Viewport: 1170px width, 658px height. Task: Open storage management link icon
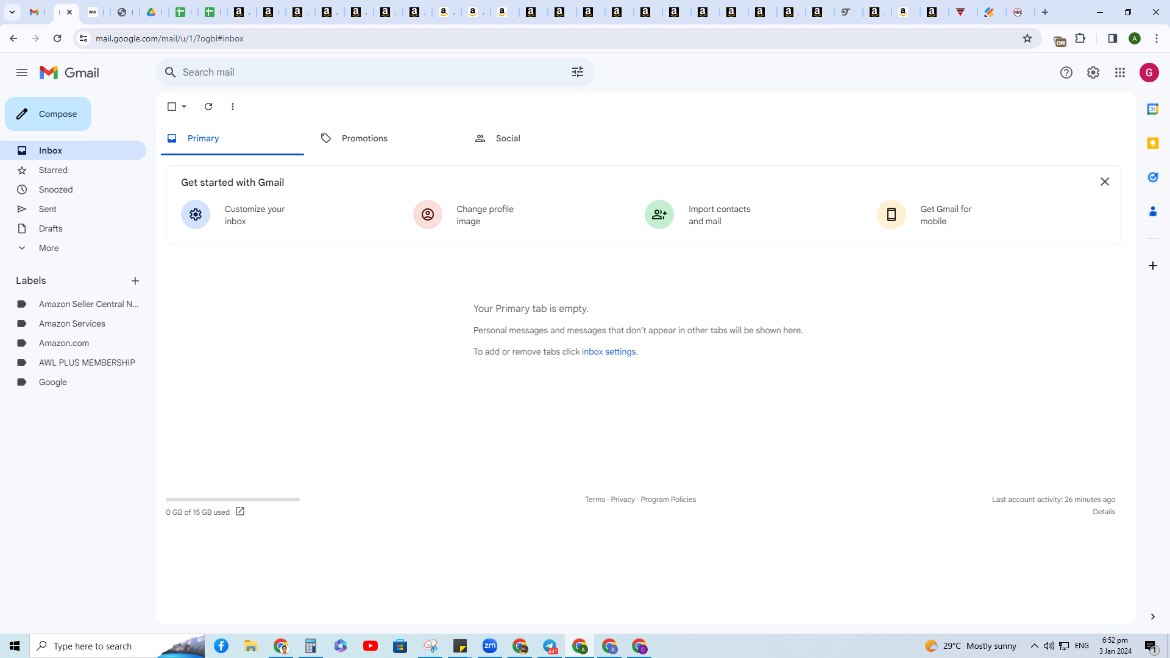[x=240, y=512]
